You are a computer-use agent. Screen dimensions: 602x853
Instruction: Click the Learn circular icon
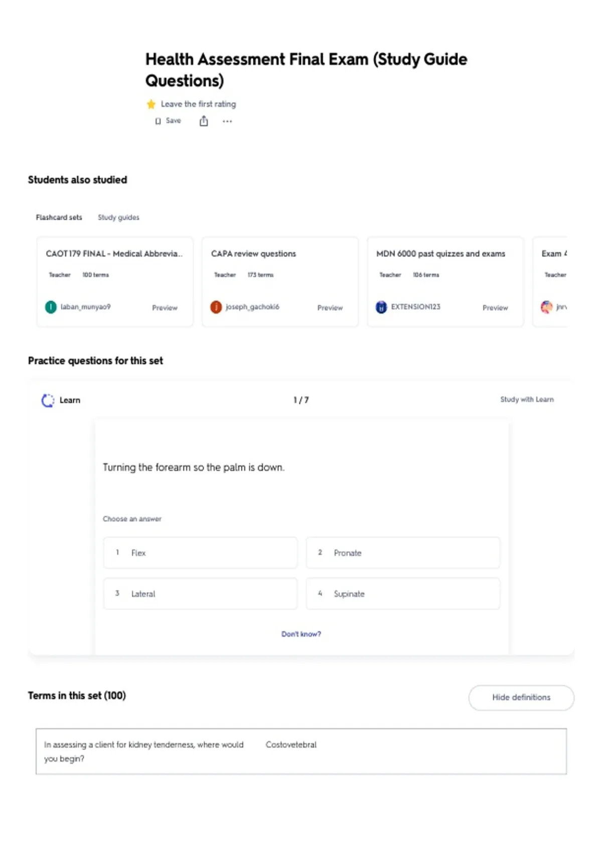click(x=48, y=400)
